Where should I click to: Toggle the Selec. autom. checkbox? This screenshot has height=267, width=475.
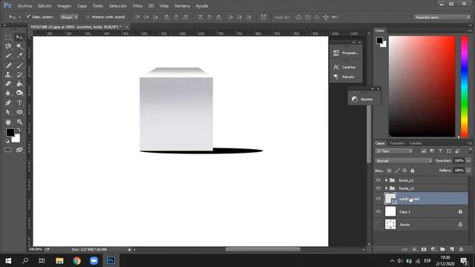click(x=28, y=17)
